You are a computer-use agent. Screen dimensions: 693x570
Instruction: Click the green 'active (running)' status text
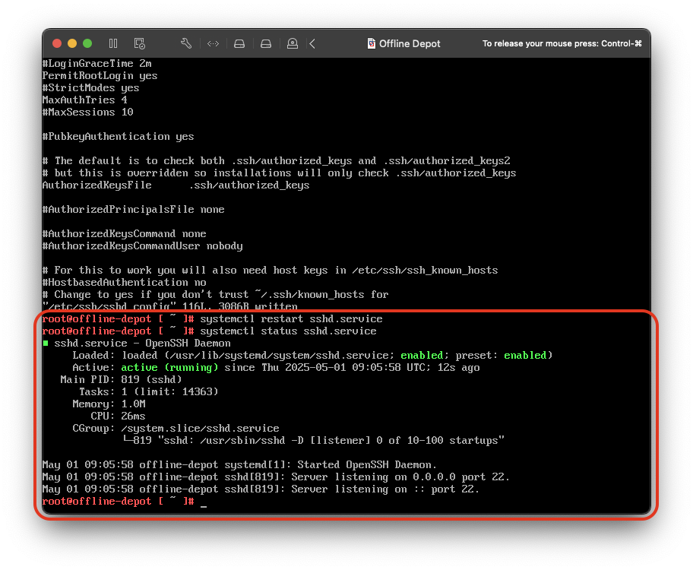tap(169, 368)
